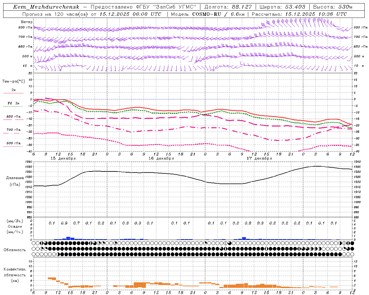369x295 pixels.
Task: Click the '10 м' wind level label on the right
Action: [359, 66]
